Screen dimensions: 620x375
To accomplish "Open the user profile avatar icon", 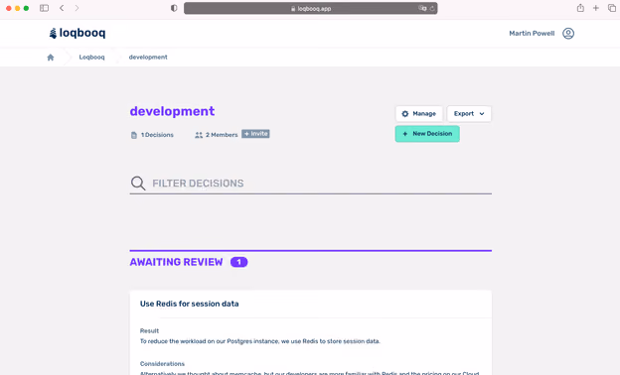I will [568, 34].
